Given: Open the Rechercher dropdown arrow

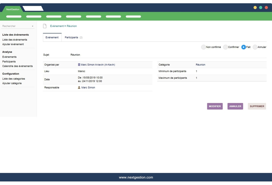Looking at the screenshot, I should coord(33,26).
